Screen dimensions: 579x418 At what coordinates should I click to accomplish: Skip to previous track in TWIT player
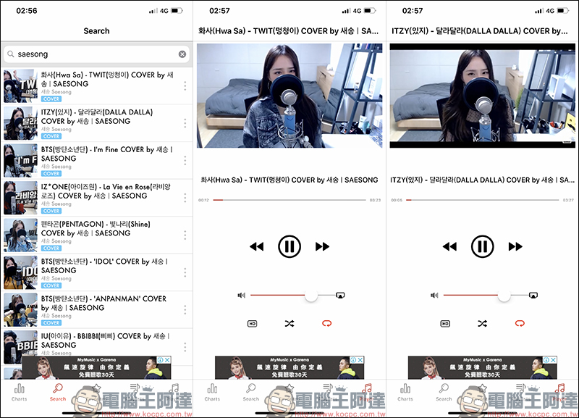257,246
